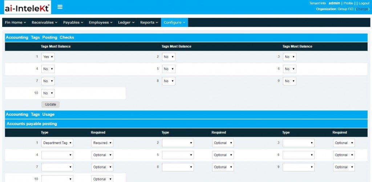
Task: Open Tags Must Balance dropdown for tag 2
Action: coord(169,57)
